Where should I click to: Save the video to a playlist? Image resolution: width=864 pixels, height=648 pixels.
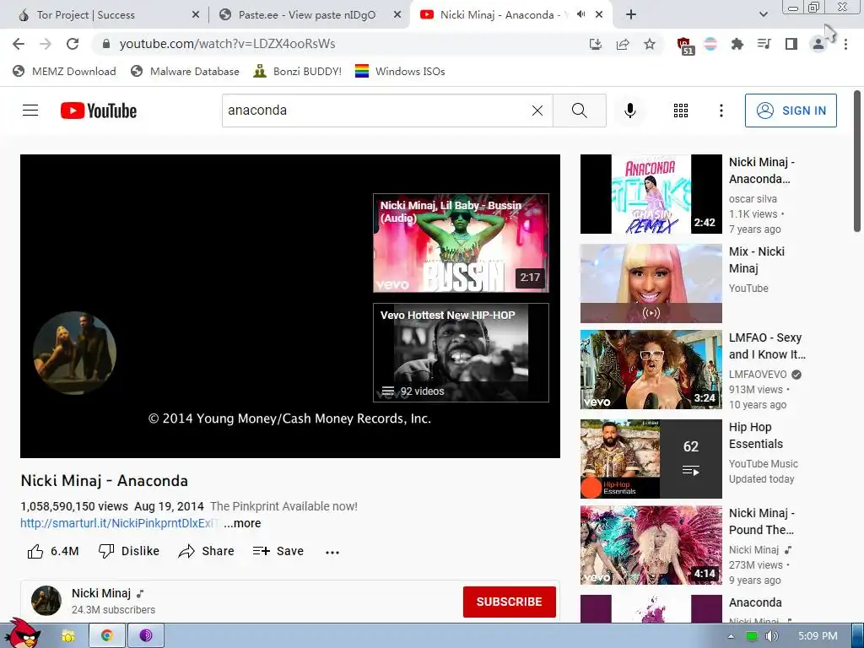click(278, 551)
